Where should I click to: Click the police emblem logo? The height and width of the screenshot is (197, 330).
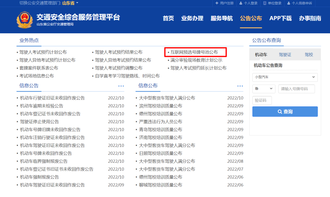24,20
